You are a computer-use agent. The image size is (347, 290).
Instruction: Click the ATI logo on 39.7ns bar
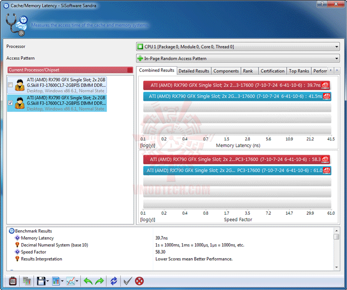point(325,85)
